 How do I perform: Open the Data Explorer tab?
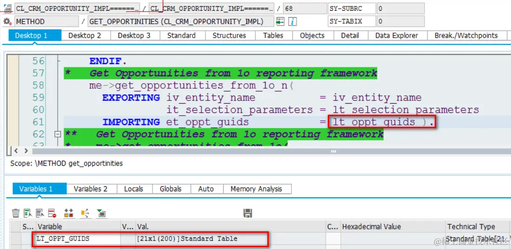[397, 35]
